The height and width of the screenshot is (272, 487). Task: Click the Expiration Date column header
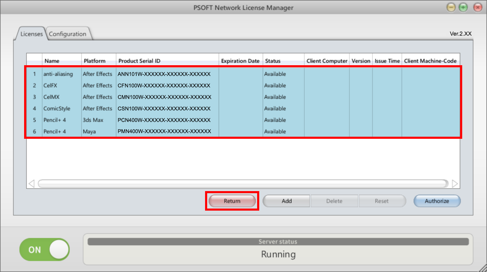click(x=240, y=61)
